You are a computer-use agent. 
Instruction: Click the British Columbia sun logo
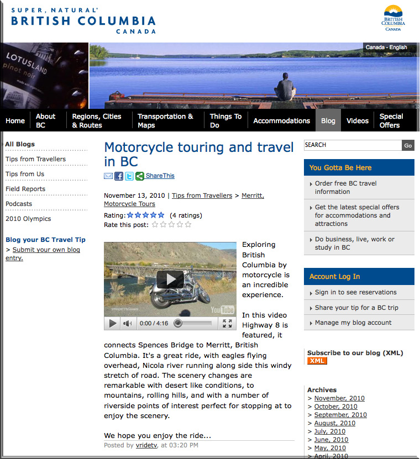click(x=393, y=18)
